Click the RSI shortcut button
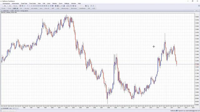This screenshot has height=112, width=200. tap(89, 8)
